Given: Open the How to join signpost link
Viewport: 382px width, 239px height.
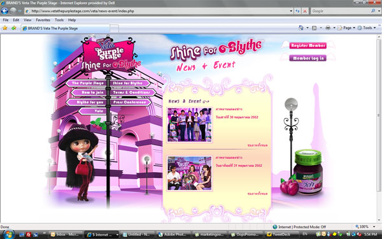Looking at the screenshot, I should coord(89,92).
